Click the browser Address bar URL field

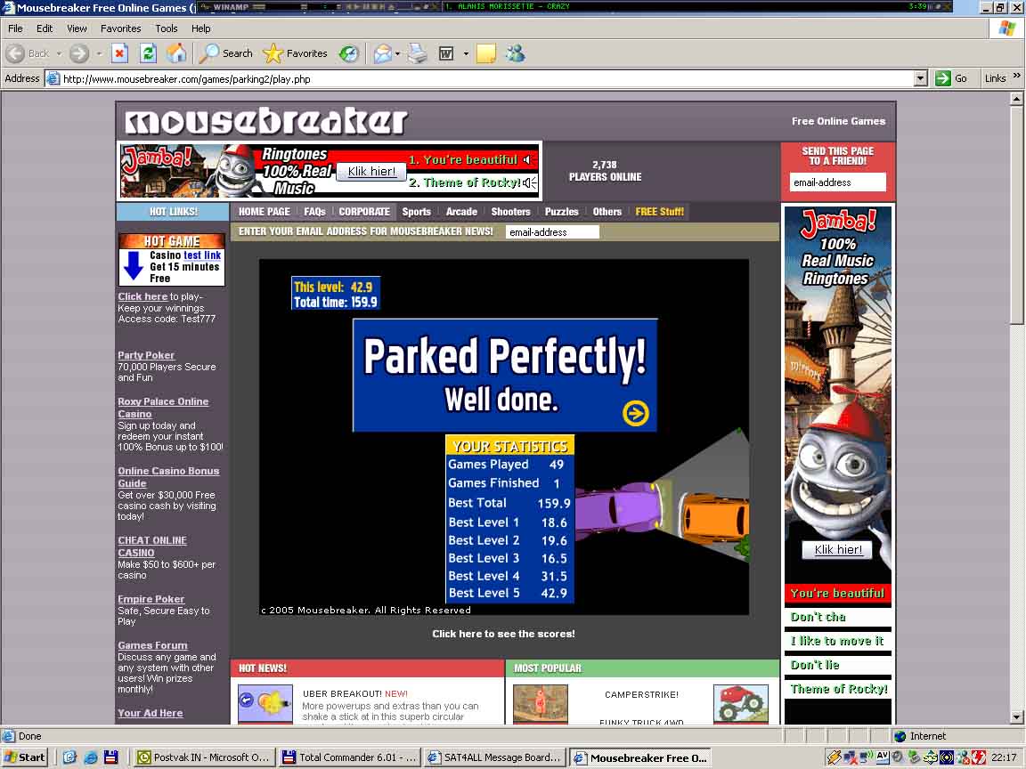pos(487,79)
